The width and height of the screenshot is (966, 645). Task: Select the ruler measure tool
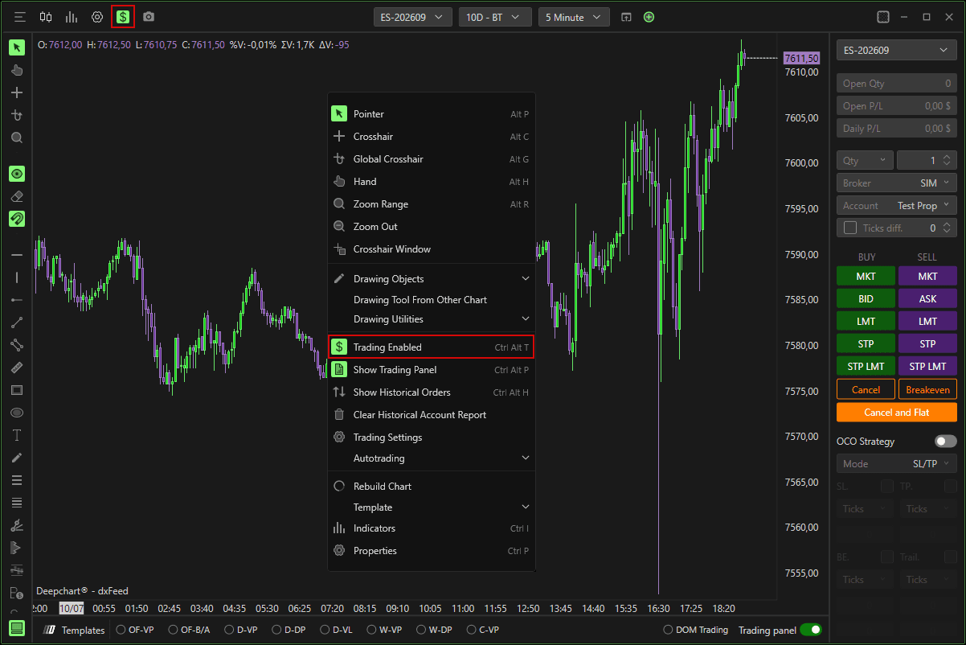17,368
